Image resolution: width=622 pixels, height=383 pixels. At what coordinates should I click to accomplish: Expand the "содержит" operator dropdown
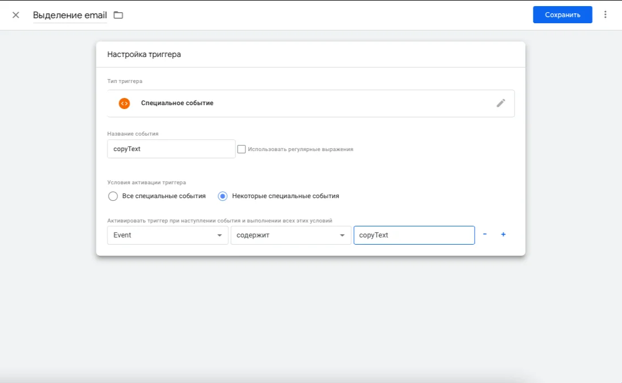291,235
